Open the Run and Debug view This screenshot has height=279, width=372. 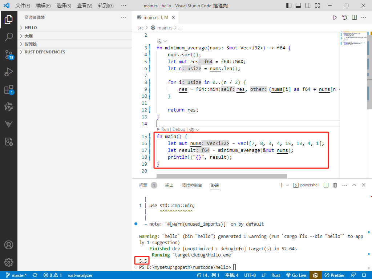[x=9, y=72]
